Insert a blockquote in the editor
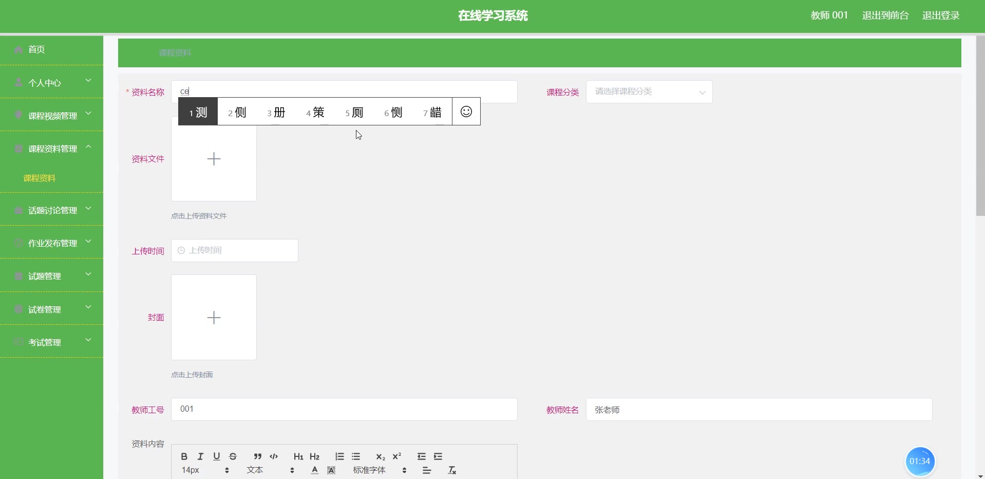The width and height of the screenshot is (985, 479). 257,456
